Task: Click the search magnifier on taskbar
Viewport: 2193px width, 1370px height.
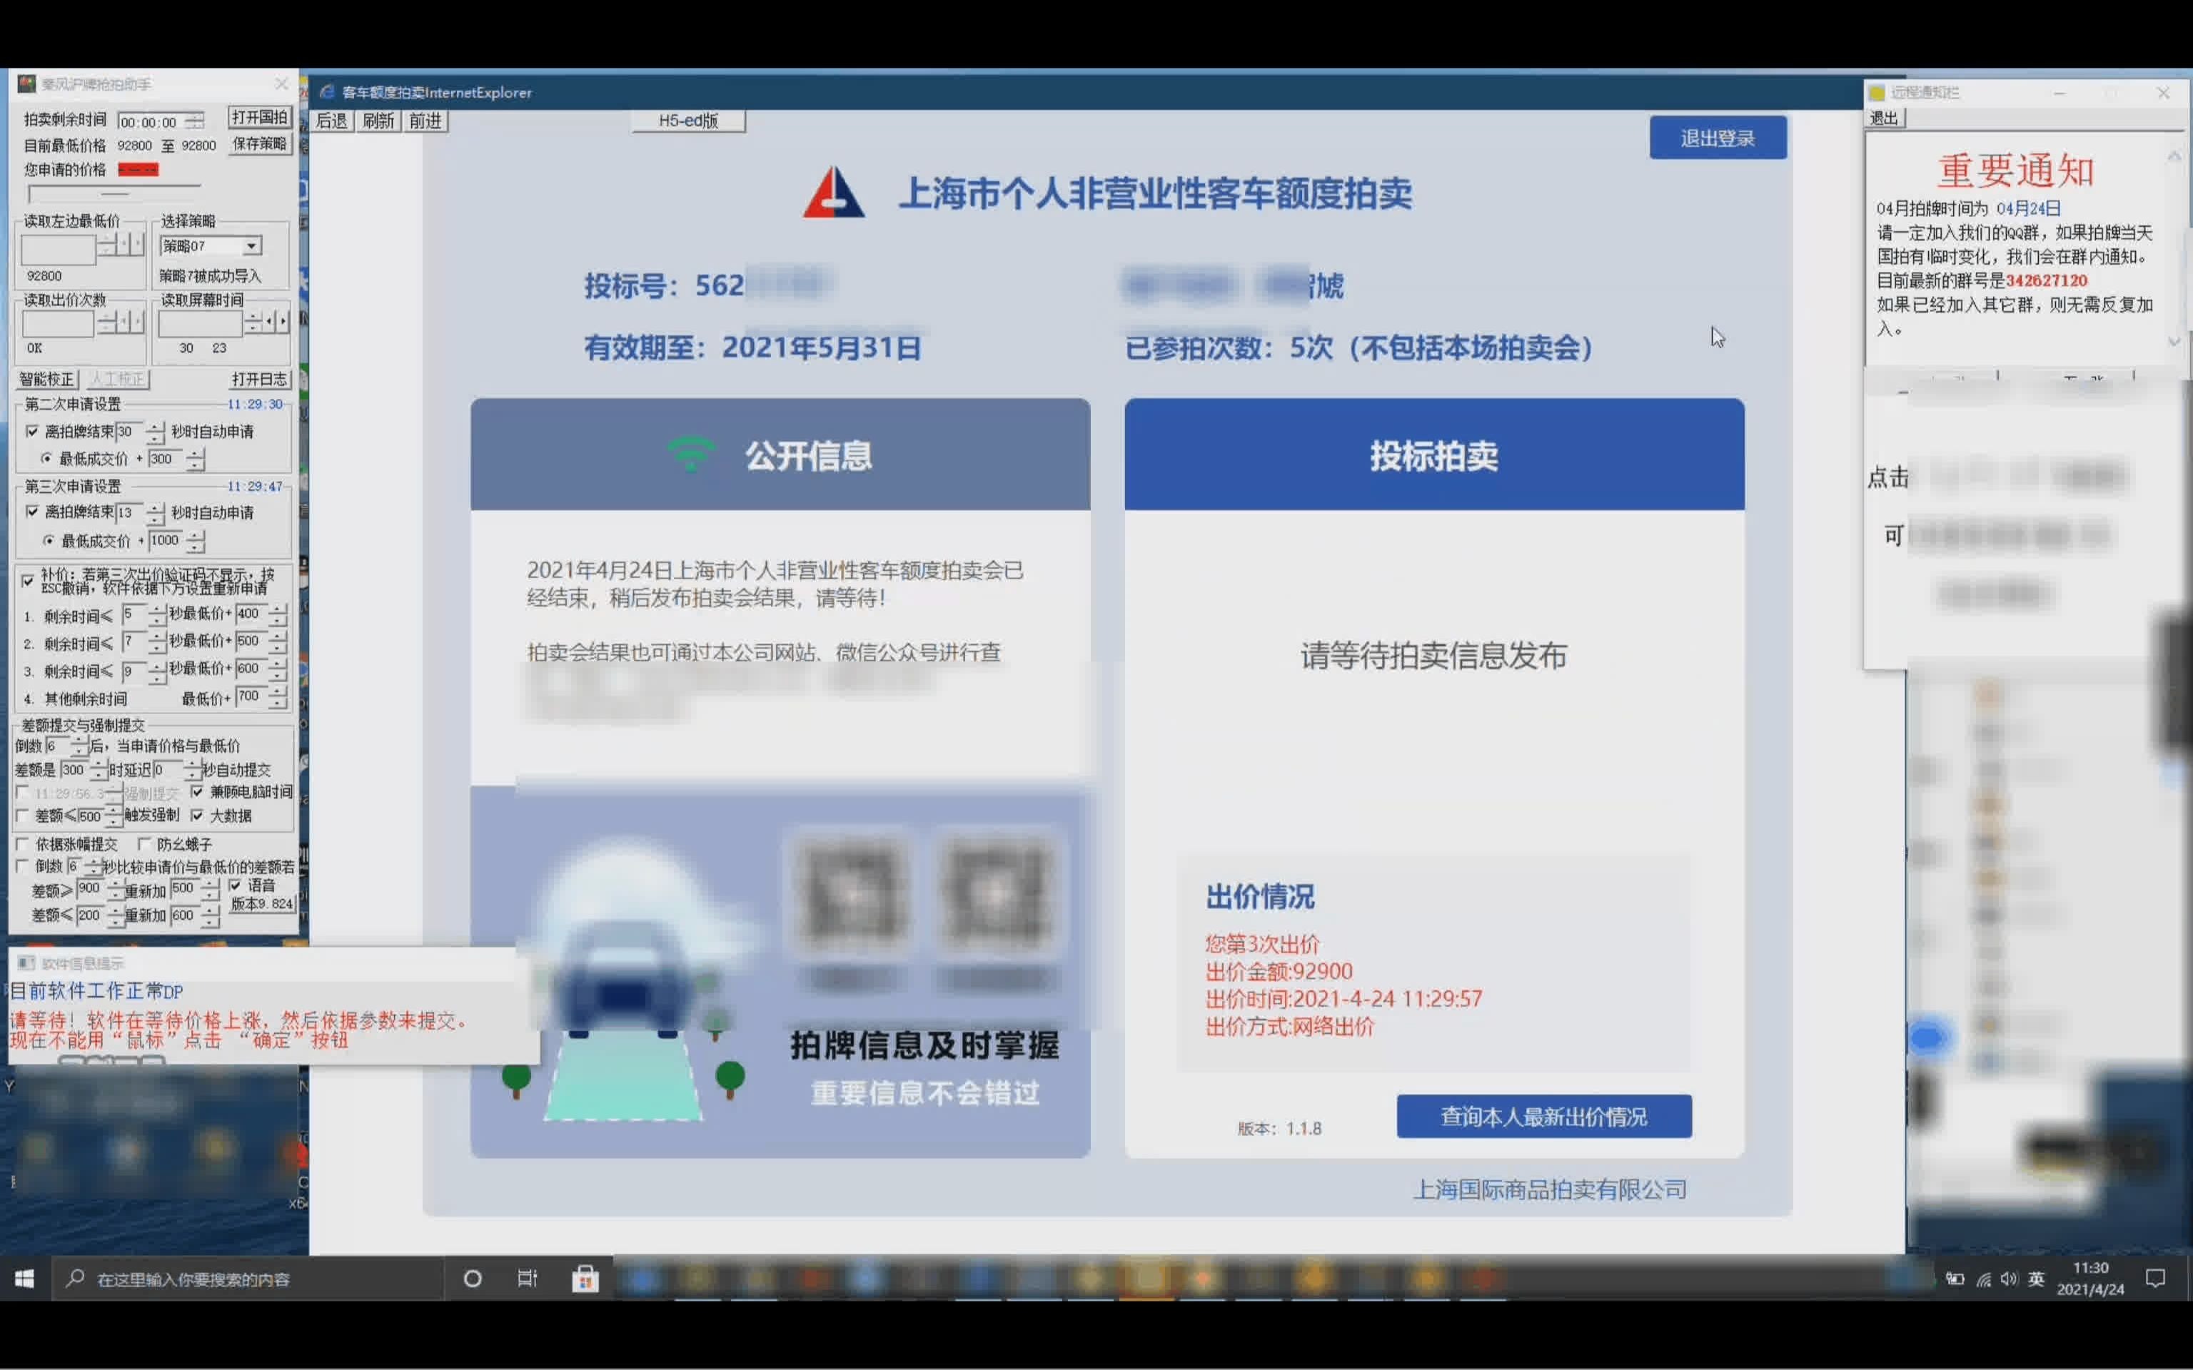Action: pos(75,1279)
